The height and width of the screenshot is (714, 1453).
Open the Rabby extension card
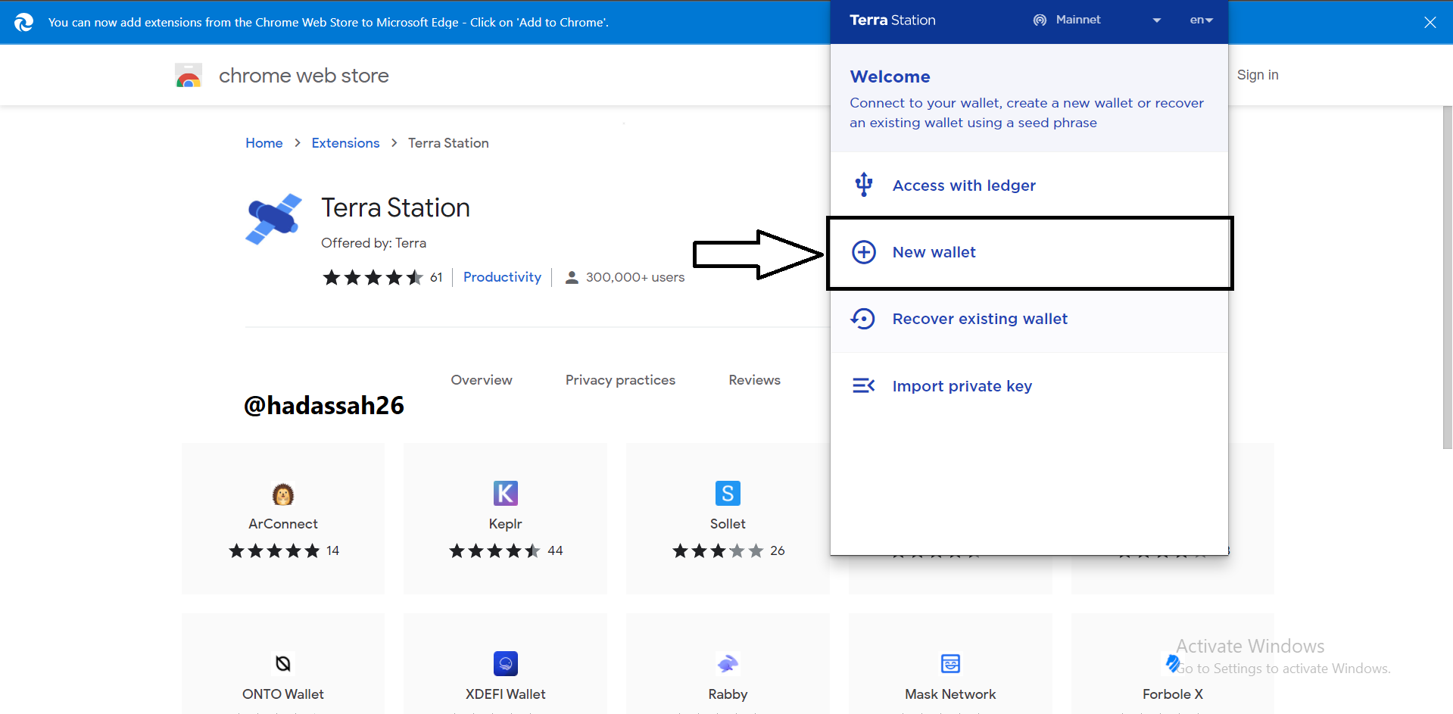728,664
